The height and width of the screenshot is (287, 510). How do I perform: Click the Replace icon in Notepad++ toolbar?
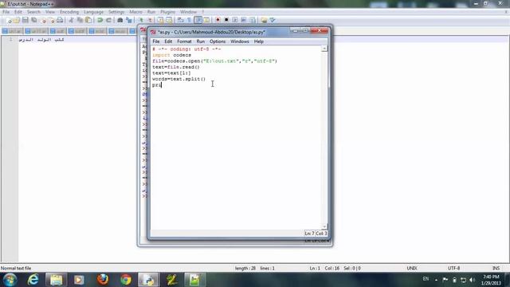point(129,20)
